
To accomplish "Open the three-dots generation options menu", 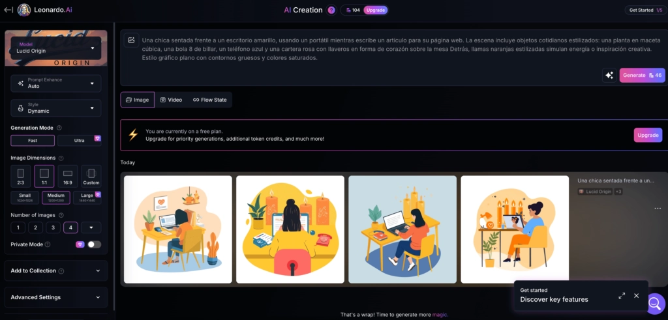I will (x=657, y=209).
